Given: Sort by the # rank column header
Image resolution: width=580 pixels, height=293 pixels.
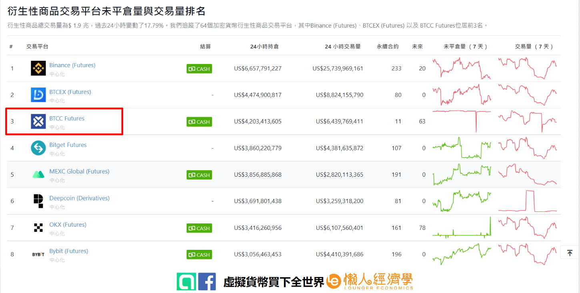Looking at the screenshot, I should point(11,46).
